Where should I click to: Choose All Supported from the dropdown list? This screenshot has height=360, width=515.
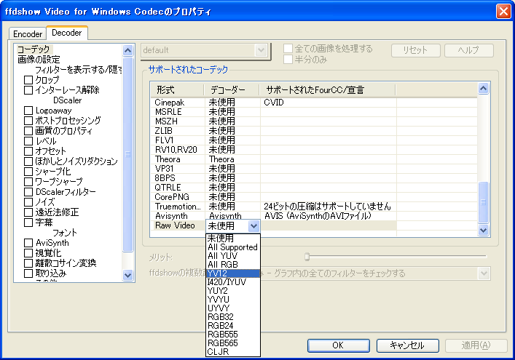tap(232, 247)
